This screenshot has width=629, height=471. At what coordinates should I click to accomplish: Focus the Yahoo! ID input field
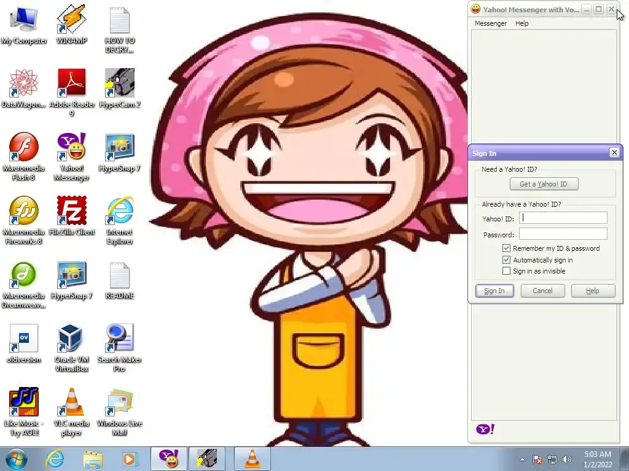click(563, 218)
